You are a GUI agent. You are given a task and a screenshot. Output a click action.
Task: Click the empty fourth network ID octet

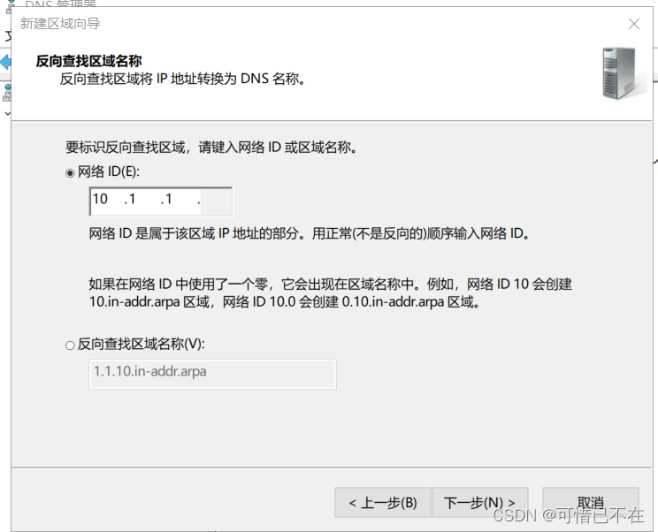pyautogui.click(x=215, y=201)
